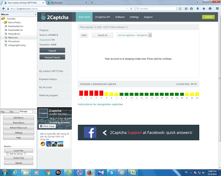
Task: Open the Start Work nav tab
Action: coord(84,17)
